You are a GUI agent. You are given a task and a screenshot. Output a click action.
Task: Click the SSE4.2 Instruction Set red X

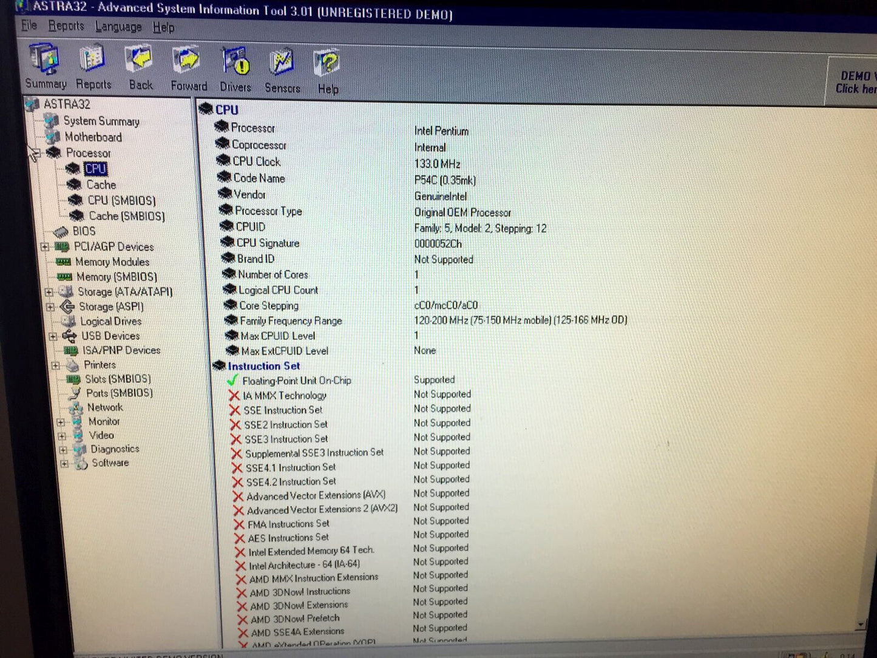[x=237, y=482]
